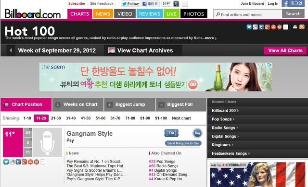The image size is (308, 187).
Task: Sort by Chart Position tab
Action: (26, 105)
